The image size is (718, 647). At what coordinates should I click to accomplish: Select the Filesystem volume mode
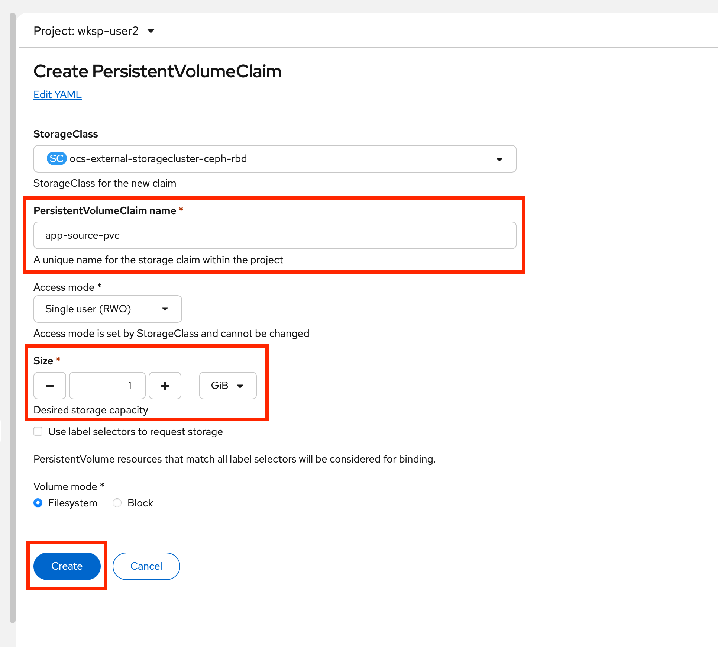tap(38, 503)
